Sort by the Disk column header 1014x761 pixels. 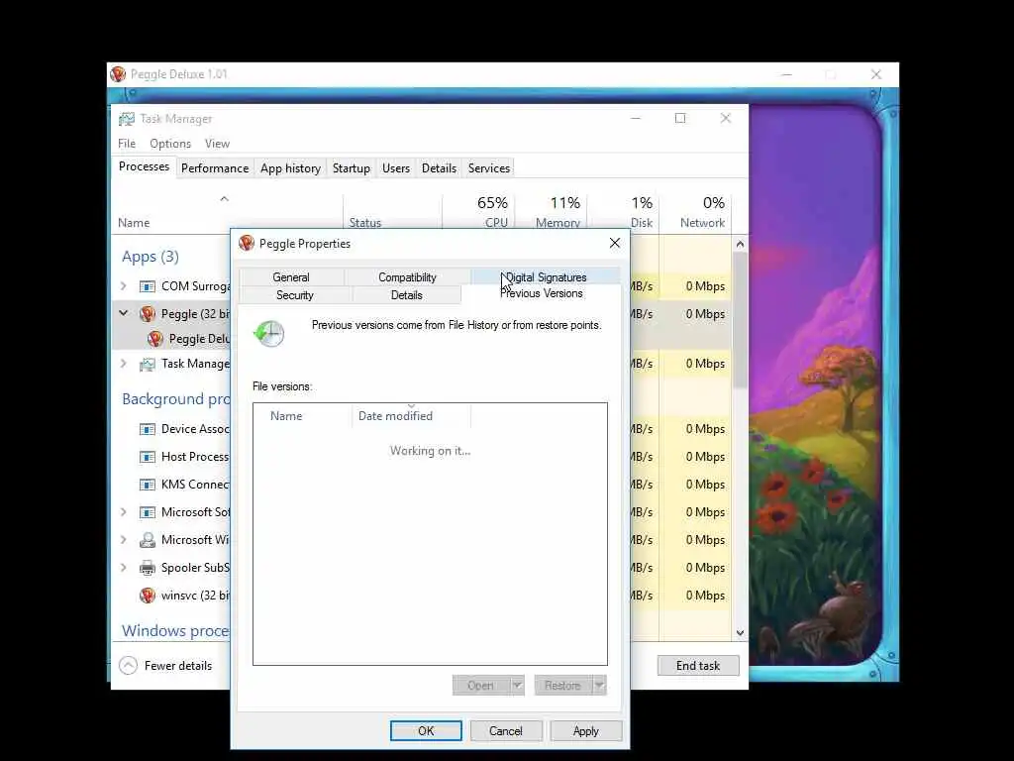tap(623, 211)
